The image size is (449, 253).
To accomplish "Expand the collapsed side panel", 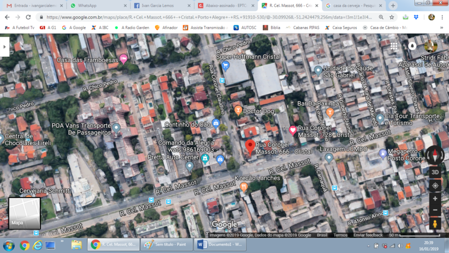I will pos(4,47).
